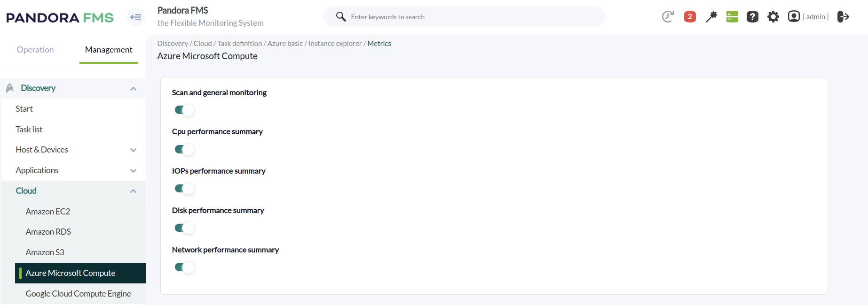Toggle Scan and general monitoring switch

[184, 110]
